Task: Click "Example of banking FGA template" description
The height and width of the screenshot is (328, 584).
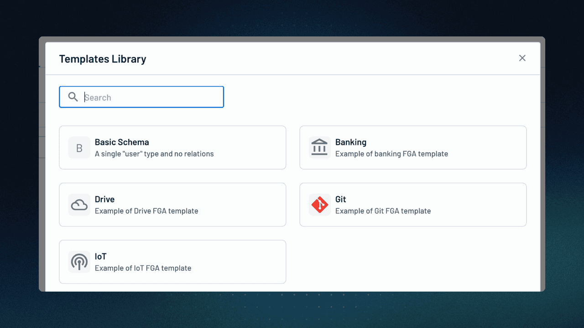Action: pyautogui.click(x=391, y=154)
